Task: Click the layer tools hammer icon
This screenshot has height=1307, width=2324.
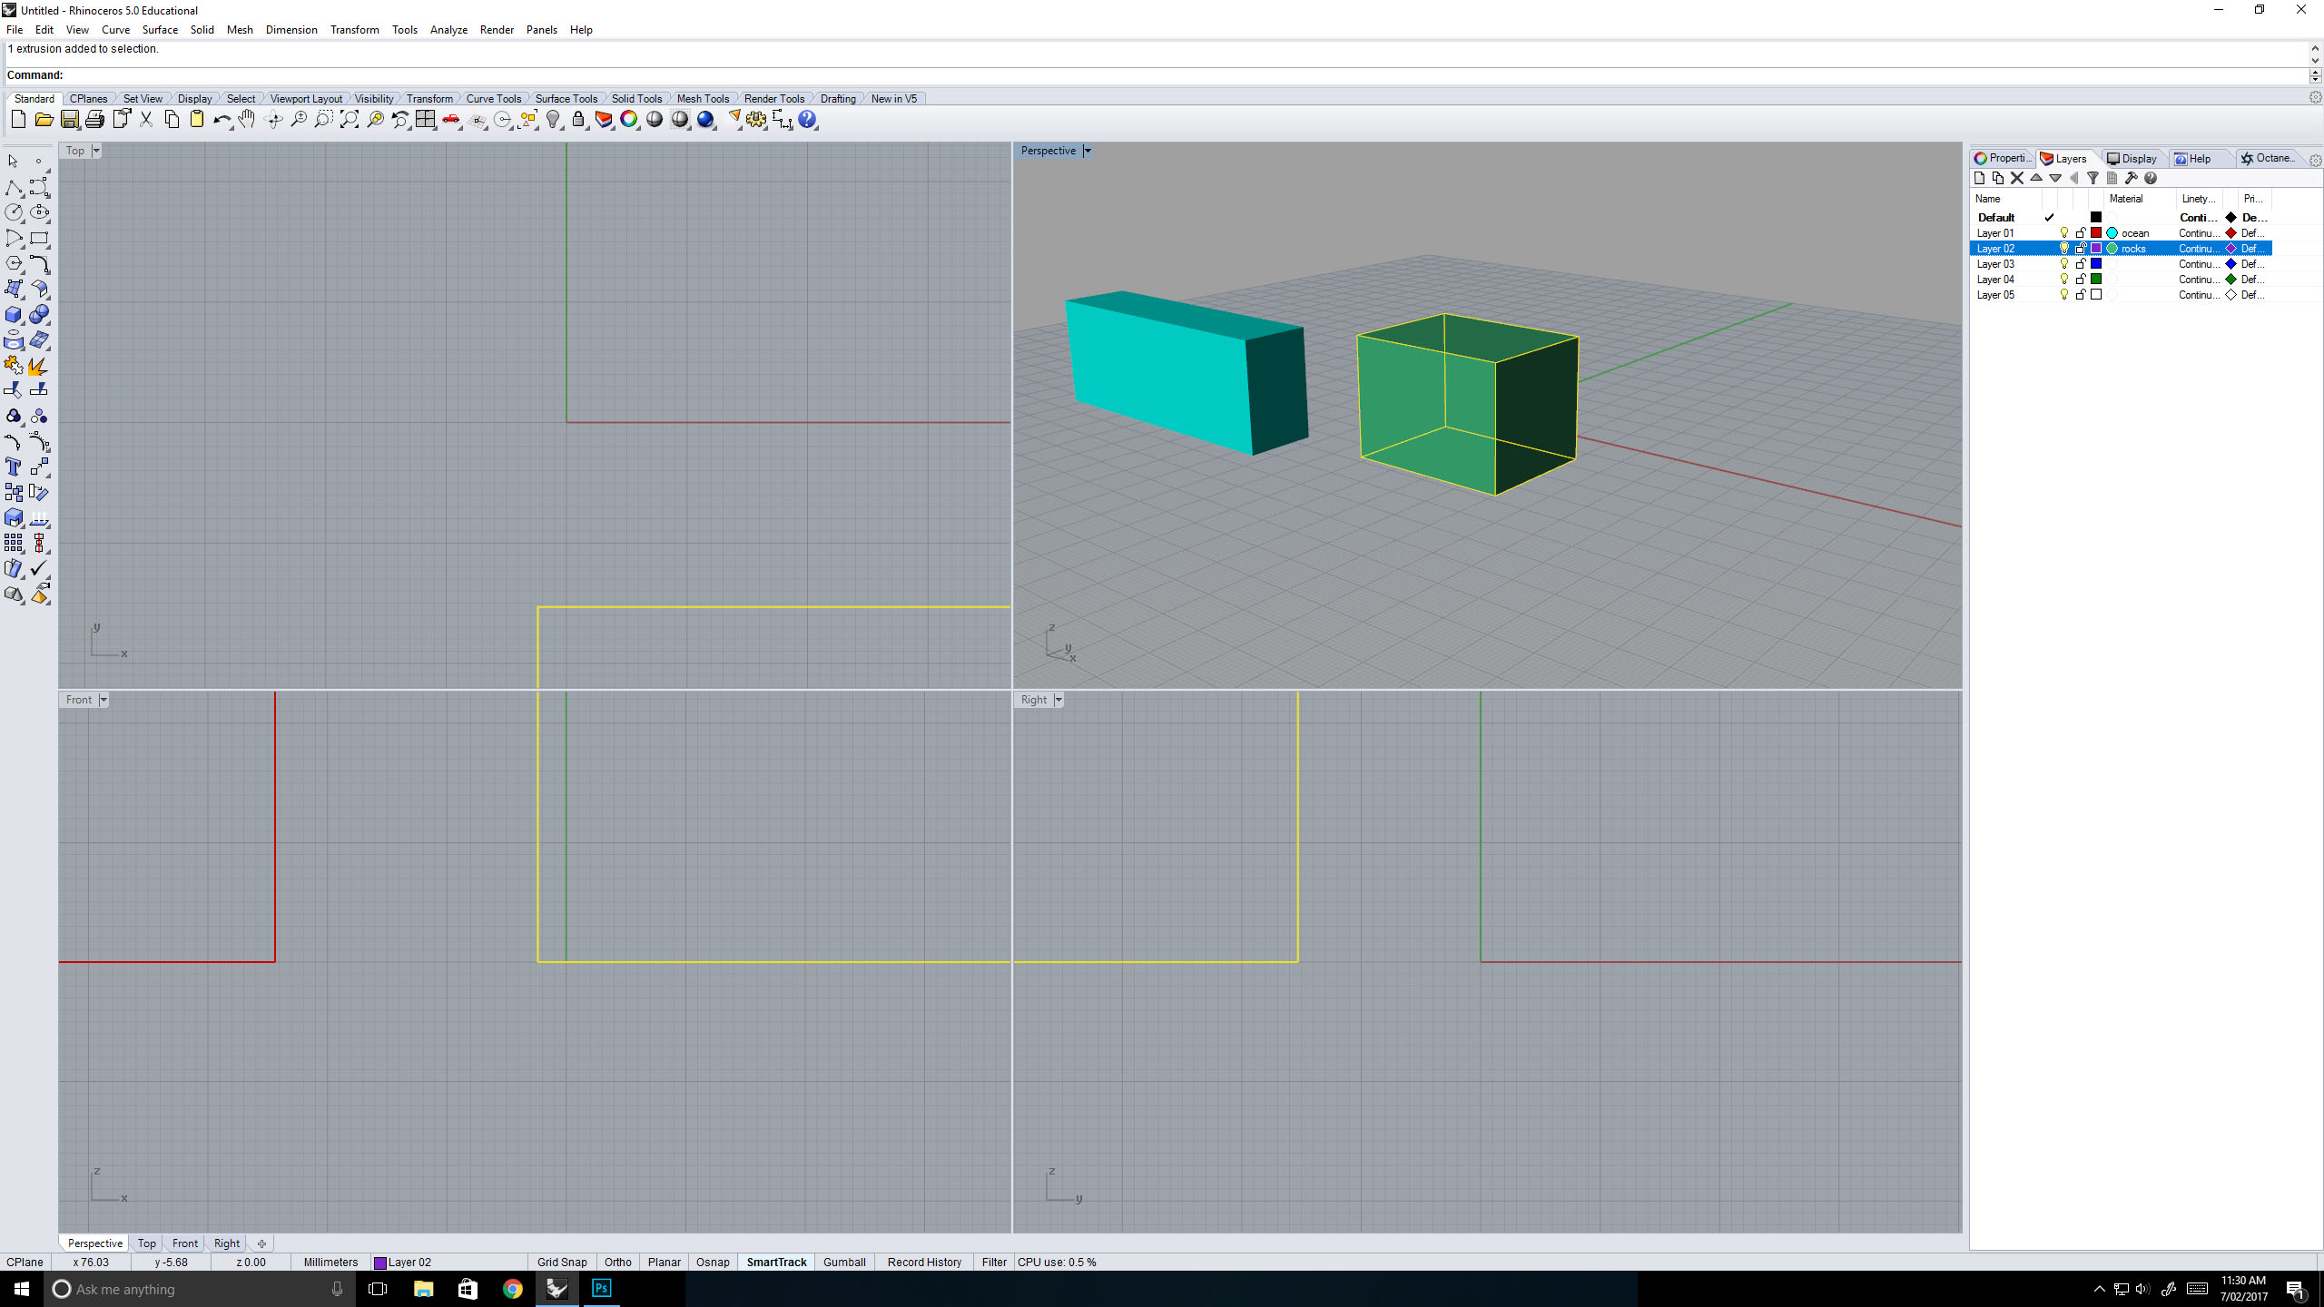Action: pyautogui.click(x=2131, y=178)
